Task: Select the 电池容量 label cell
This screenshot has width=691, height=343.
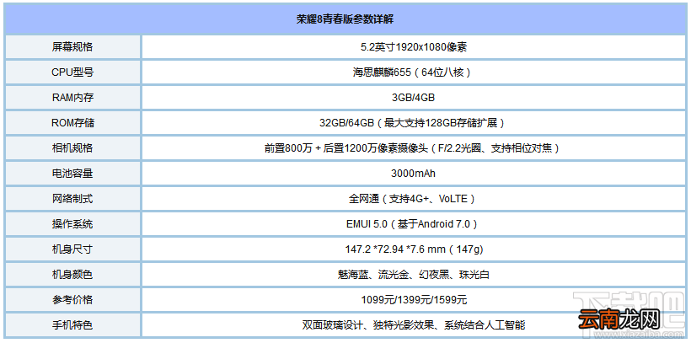Action: point(72,174)
